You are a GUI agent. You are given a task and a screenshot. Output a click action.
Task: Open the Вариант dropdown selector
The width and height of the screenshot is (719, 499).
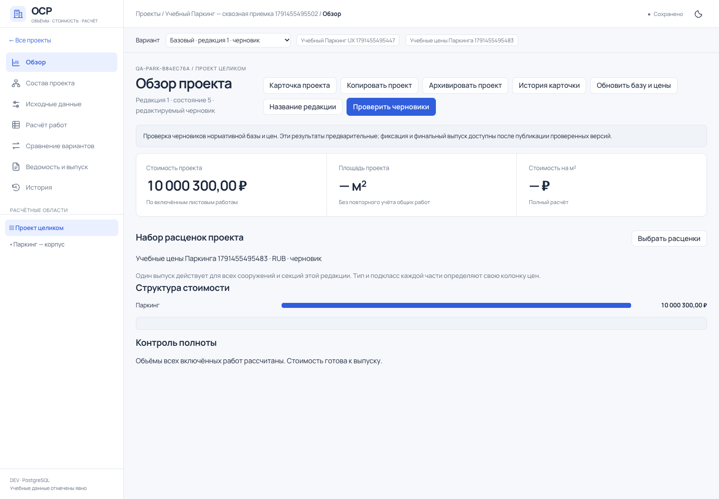point(228,40)
